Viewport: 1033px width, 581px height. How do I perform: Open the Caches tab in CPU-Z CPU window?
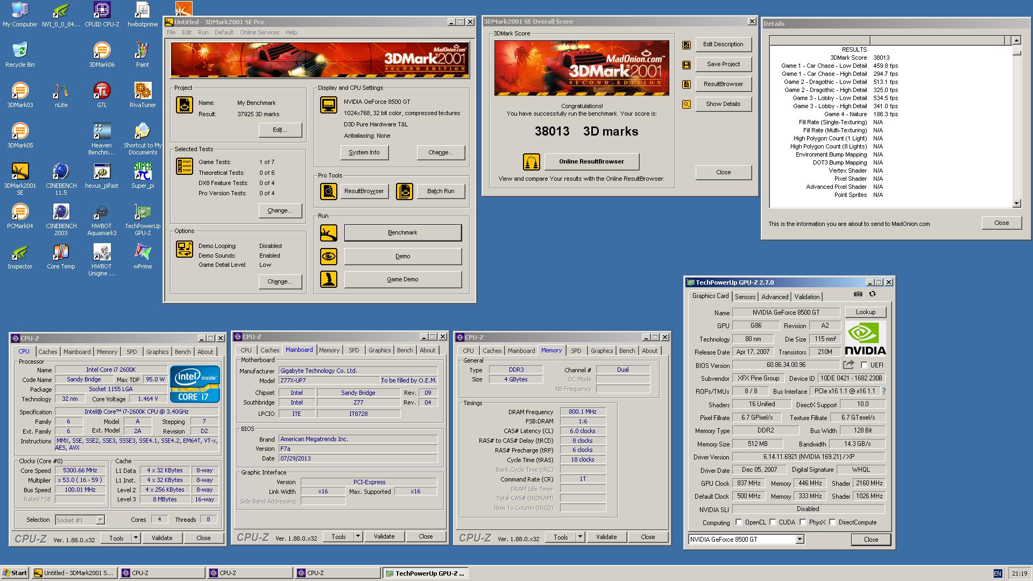click(x=47, y=352)
